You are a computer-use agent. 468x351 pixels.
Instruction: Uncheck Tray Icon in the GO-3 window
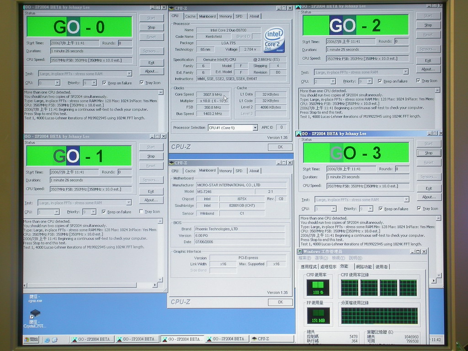[x=419, y=208]
